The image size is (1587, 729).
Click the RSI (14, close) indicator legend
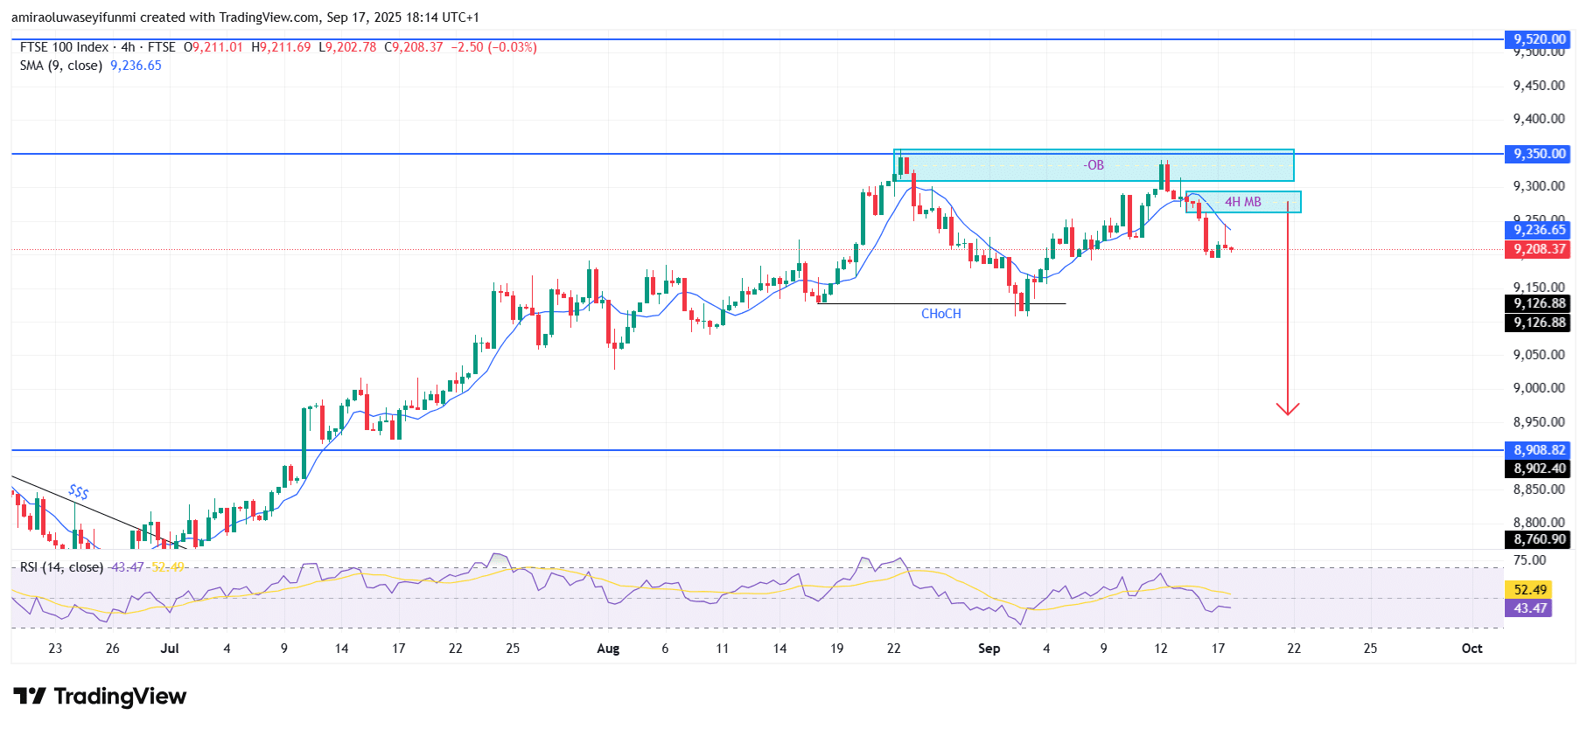pyautogui.click(x=61, y=567)
